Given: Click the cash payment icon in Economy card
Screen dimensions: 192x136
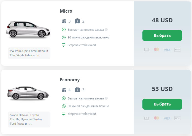Looking at the screenshot, I should (x=147, y=118).
